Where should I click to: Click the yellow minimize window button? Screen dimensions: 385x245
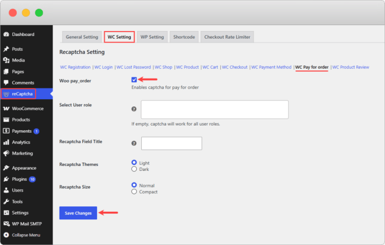pyautogui.click(x=26, y=13)
